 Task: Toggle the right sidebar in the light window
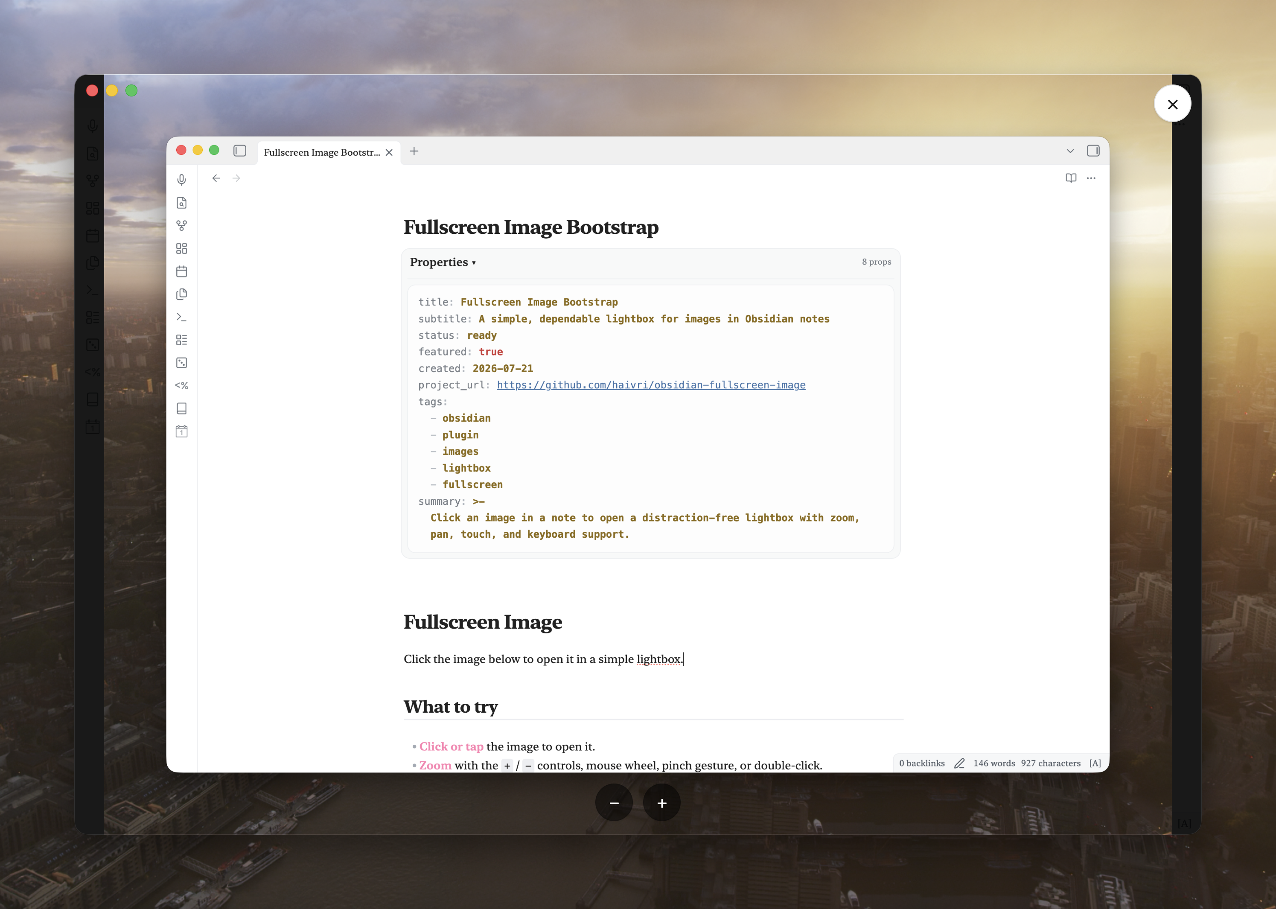point(1093,151)
